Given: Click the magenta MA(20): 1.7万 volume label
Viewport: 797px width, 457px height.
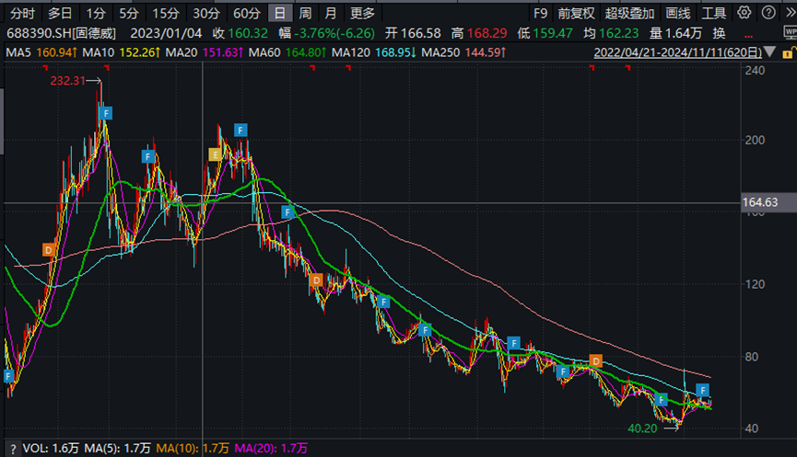Looking at the screenshot, I should coord(272,449).
